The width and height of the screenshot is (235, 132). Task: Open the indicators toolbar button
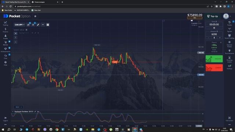pyautogui.click(x=33, y=25)
